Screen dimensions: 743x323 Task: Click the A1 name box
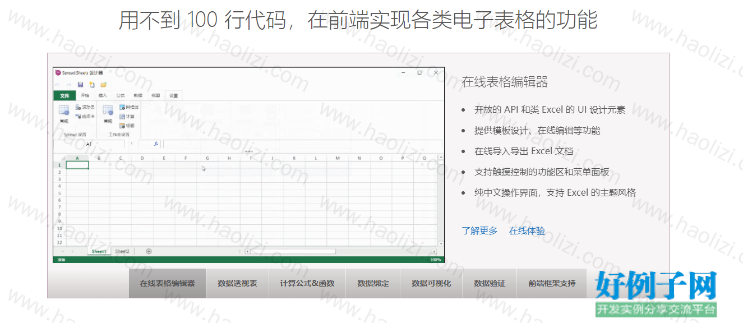pos(89,144)
